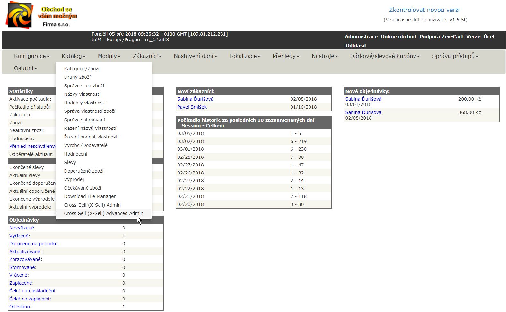Open Online obchod link in header

398,37
